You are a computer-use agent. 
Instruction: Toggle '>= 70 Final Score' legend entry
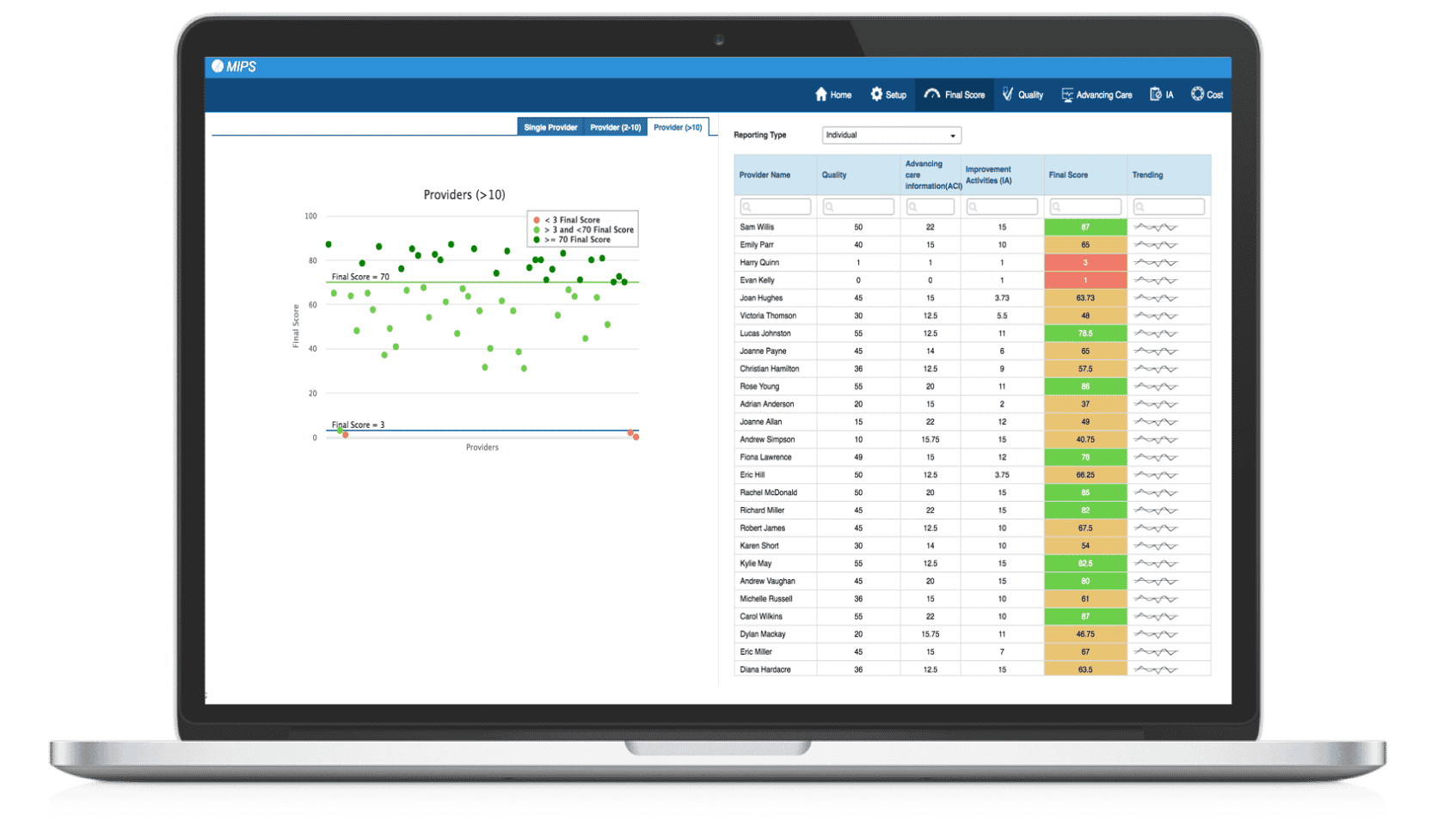[572, 240]
